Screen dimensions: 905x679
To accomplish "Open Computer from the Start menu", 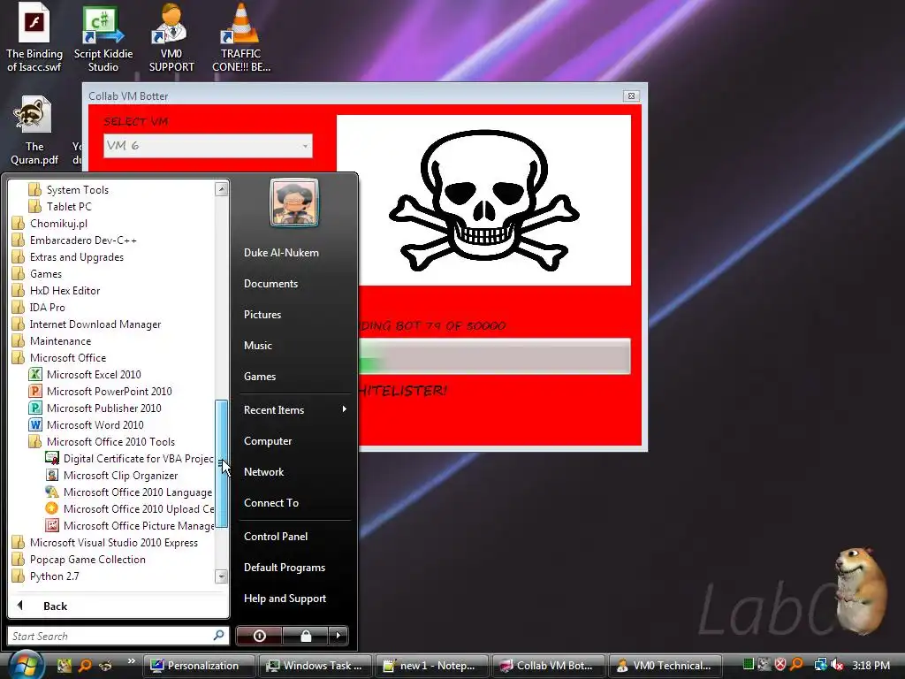I will (268, 441).
